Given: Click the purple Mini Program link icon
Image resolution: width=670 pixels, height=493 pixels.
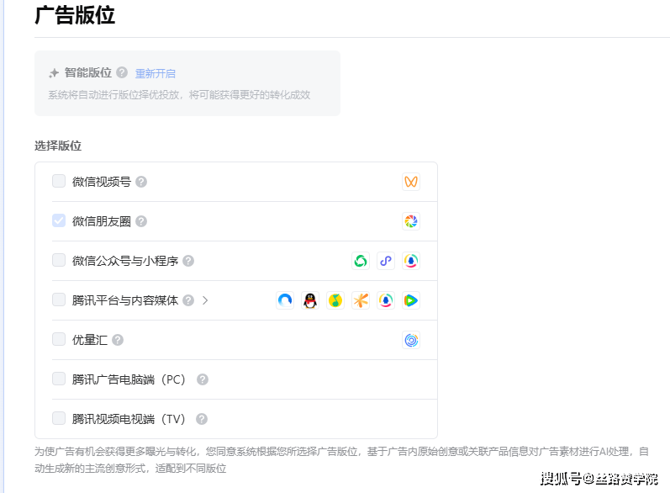Looking at the screenshot, I should pyautogui.click(x=386, y=261).
